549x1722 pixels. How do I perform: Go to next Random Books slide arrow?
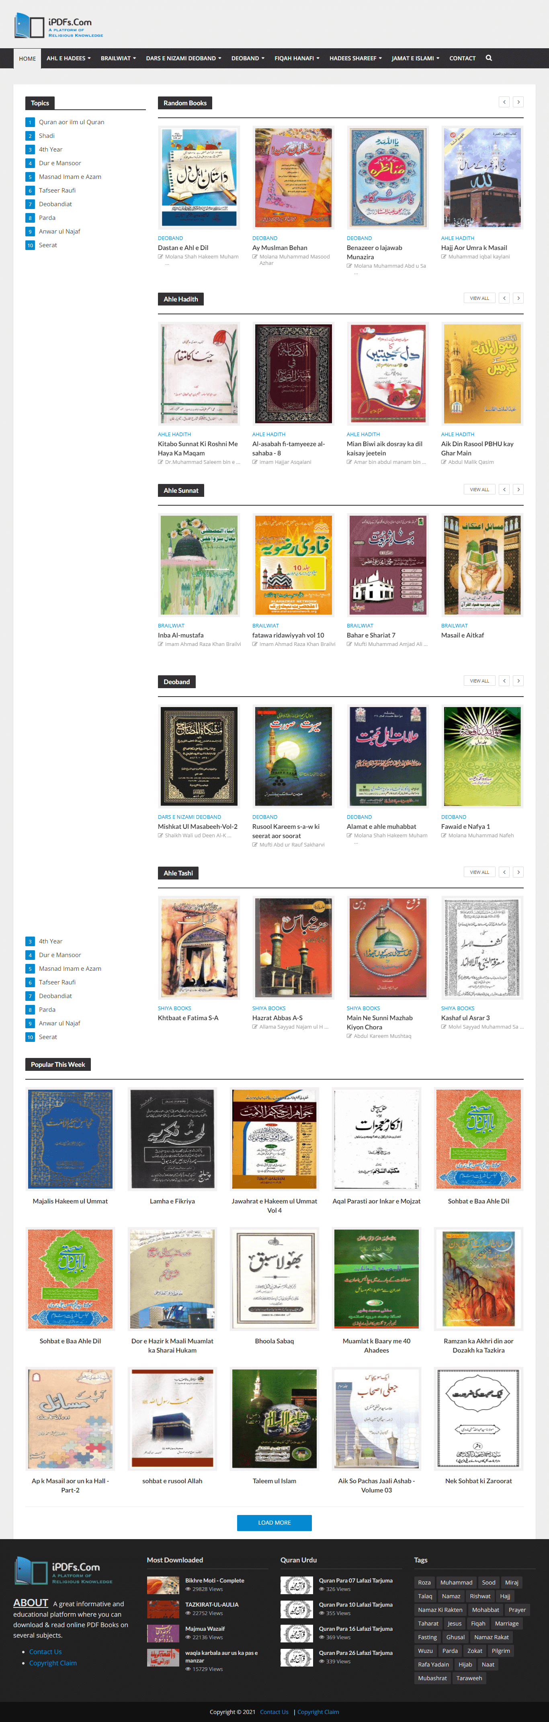coord(518,102)
